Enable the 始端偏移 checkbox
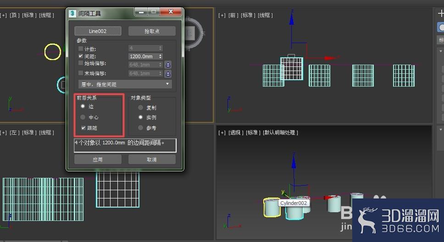Image resolution: width=444 pixels, height=242 pixels. [x=81, y=63]
